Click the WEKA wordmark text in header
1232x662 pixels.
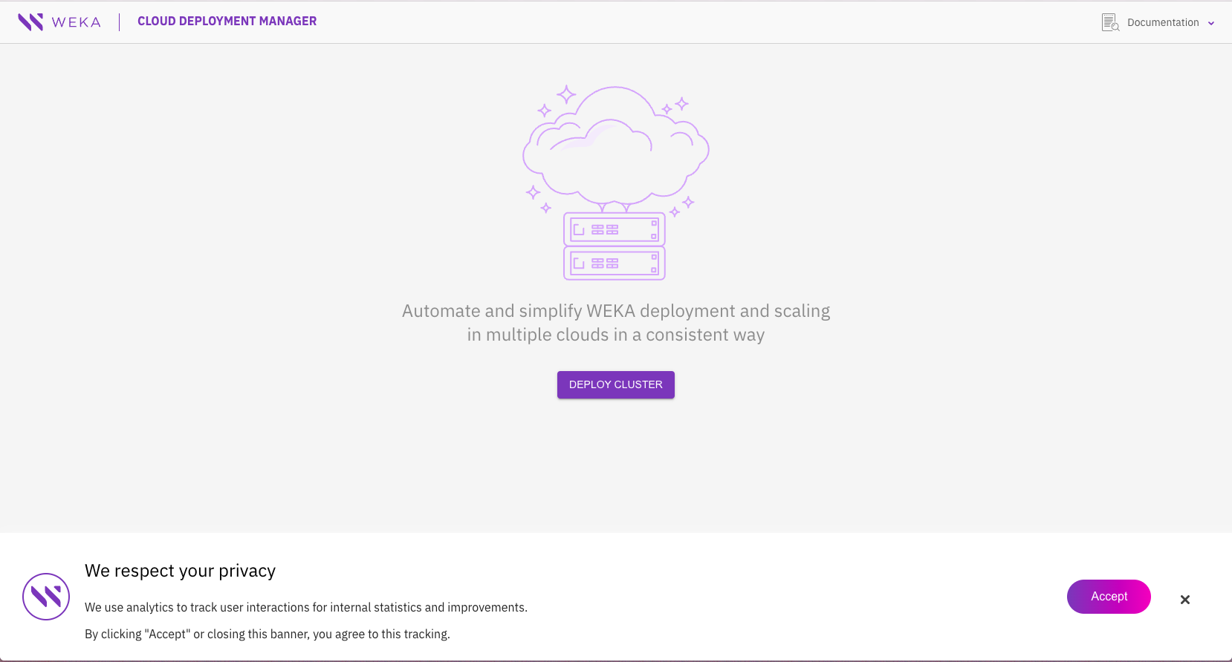coord(77,22)
